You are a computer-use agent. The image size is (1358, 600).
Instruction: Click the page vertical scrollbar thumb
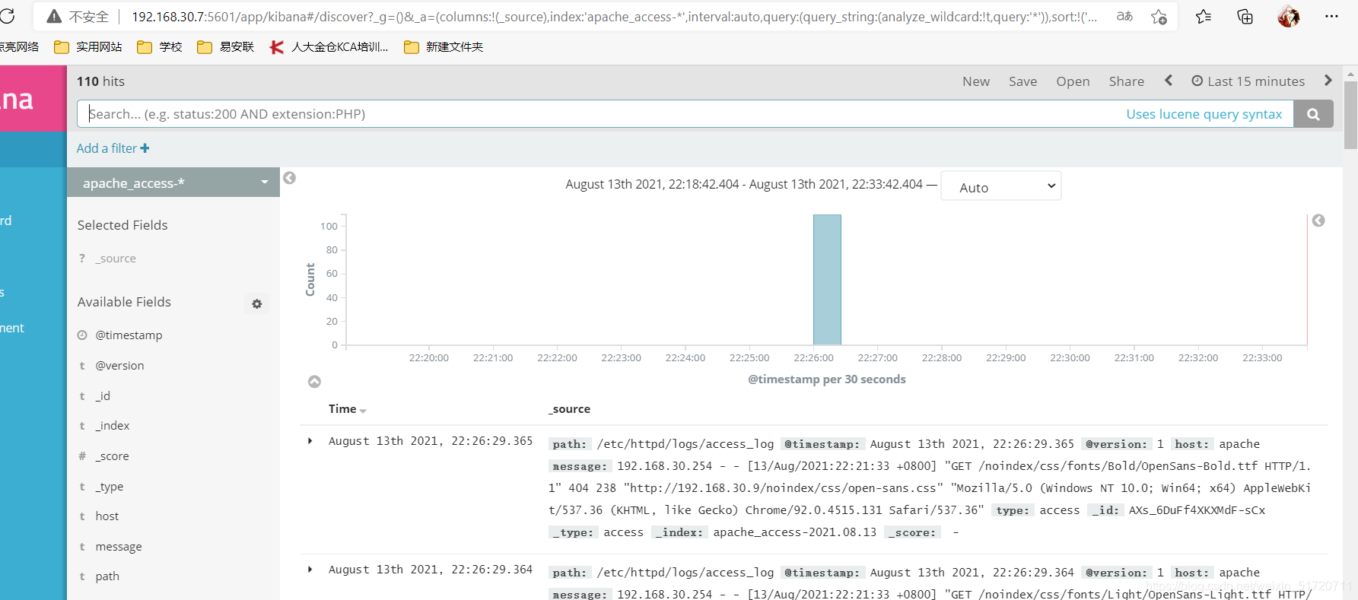(1350, 115)
